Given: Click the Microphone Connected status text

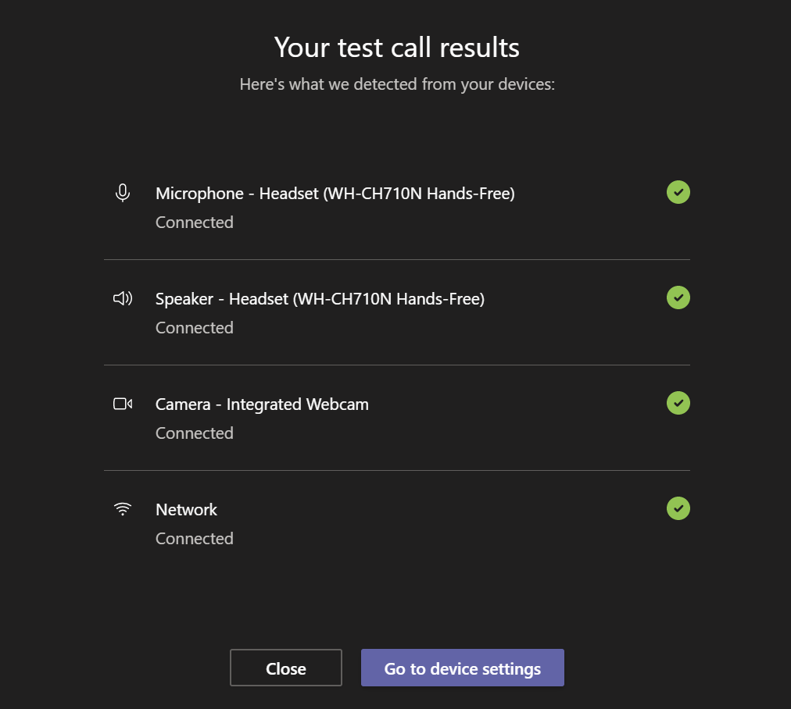Looking at the screenshot, I should click(x=194, y=222).
